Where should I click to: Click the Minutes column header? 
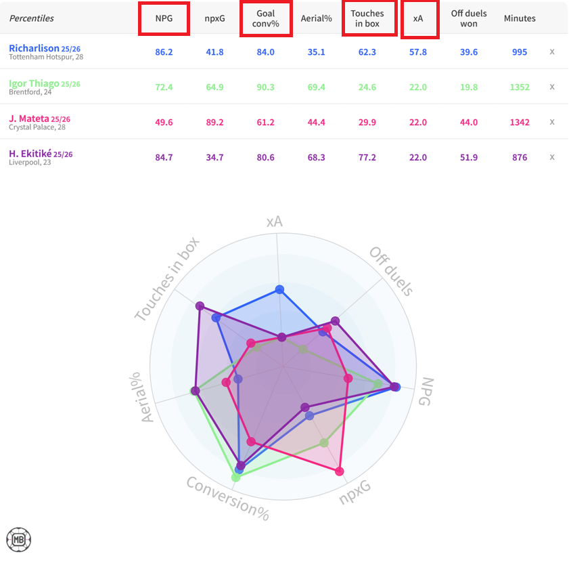tap(520, 18)
